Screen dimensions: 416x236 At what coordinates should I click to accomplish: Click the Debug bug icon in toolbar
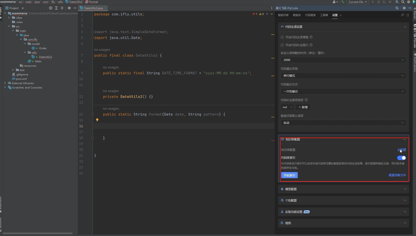(379, 2)
